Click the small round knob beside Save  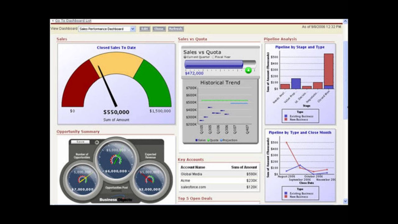point(97,142)
